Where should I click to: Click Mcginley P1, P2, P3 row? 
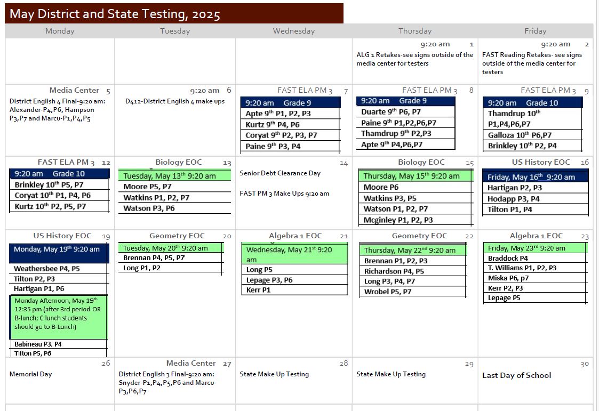416,220
